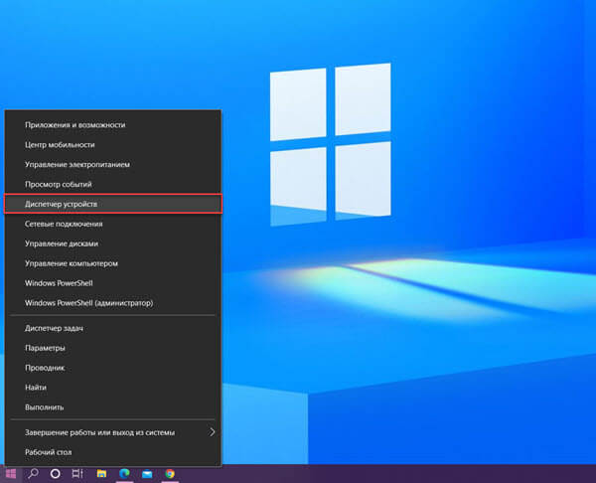The height and width of the screenshot is (483, 596).
Task: Open 'Управление электропитанием'
Action: (x=91, y=164)
